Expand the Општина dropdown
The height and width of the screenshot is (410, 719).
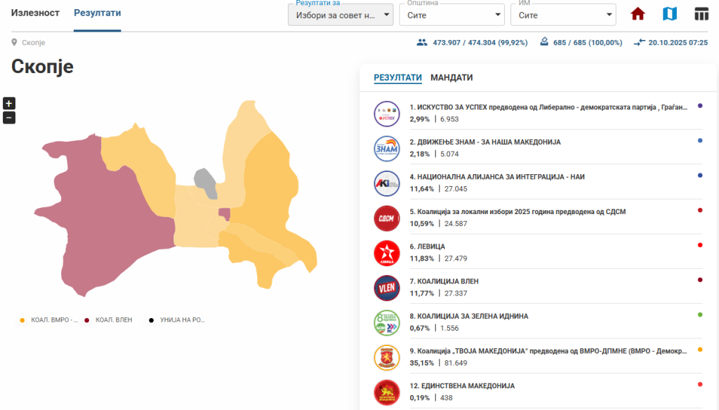pos(451,15)
